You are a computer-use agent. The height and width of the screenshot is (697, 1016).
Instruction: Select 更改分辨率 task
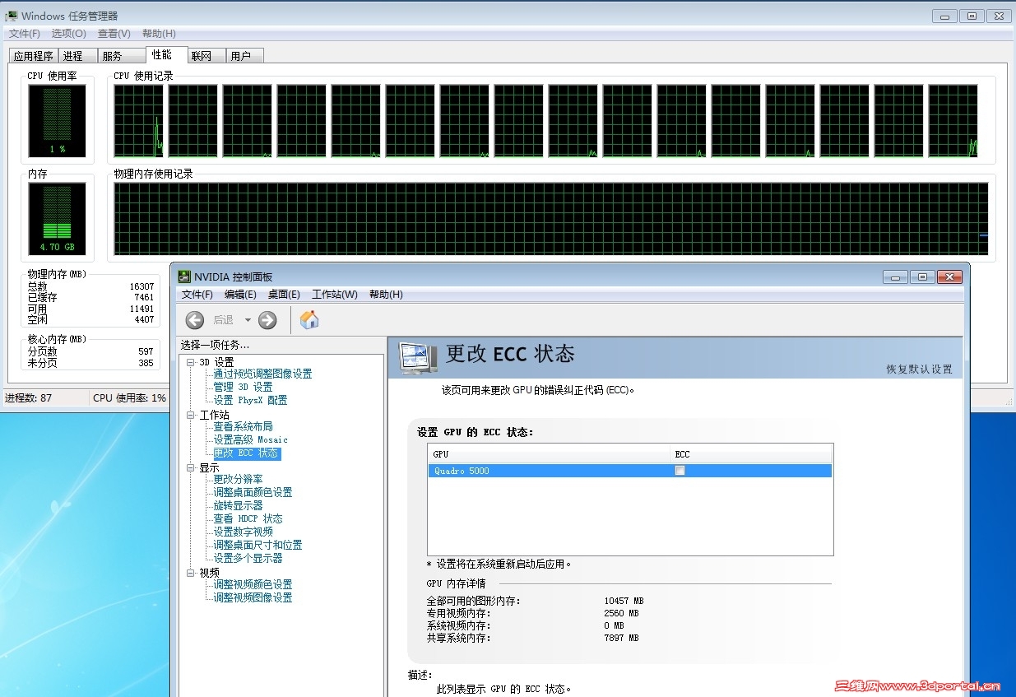tap(238, 479)
